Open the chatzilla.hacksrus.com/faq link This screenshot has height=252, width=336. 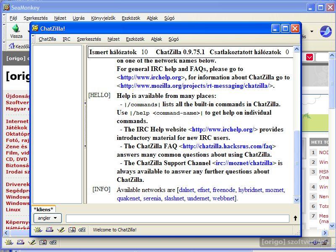pos(227,146)
